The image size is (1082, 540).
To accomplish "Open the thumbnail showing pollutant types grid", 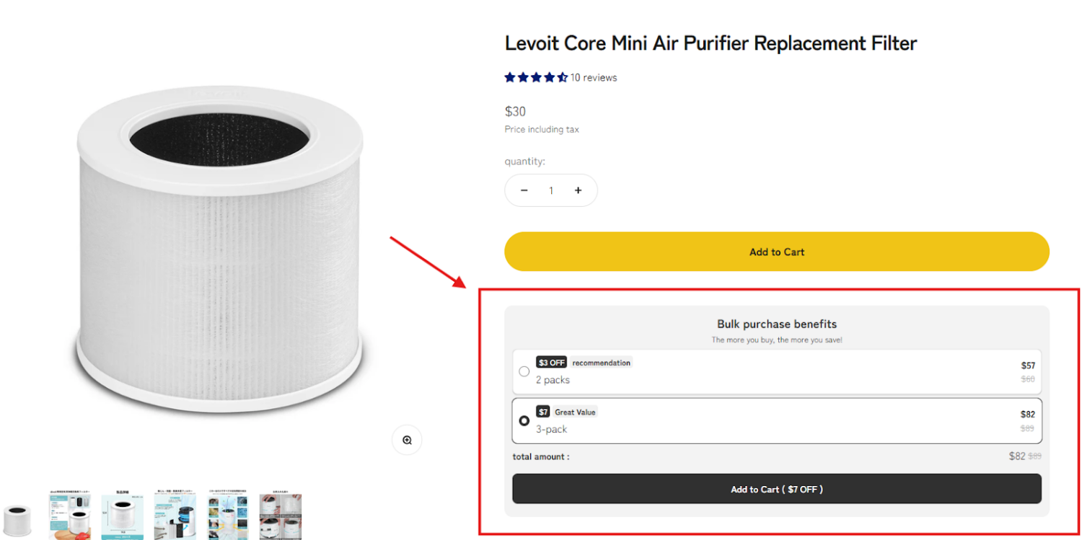I will click(x=228, y=517).
